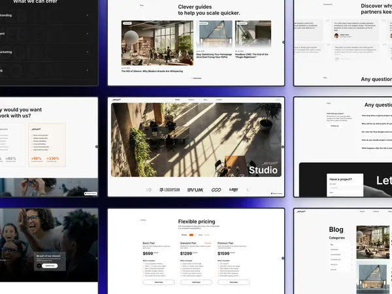This screenshot has height=294, width=392.
Task: Click the Contact us button in the FAQ section
Action: tap(335, 125)
